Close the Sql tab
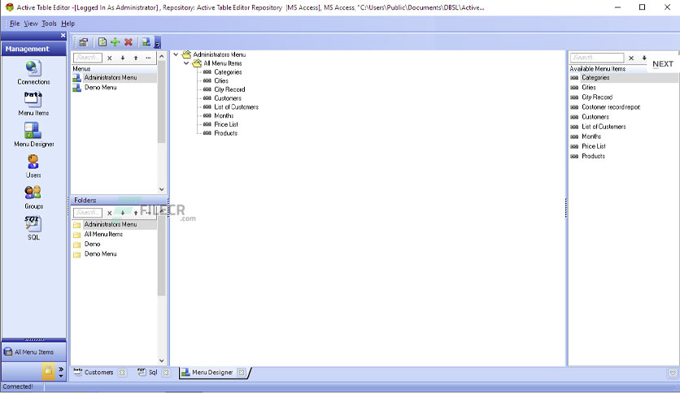The width and height of the screenshot is (680, 393). [x=166, y=373]
